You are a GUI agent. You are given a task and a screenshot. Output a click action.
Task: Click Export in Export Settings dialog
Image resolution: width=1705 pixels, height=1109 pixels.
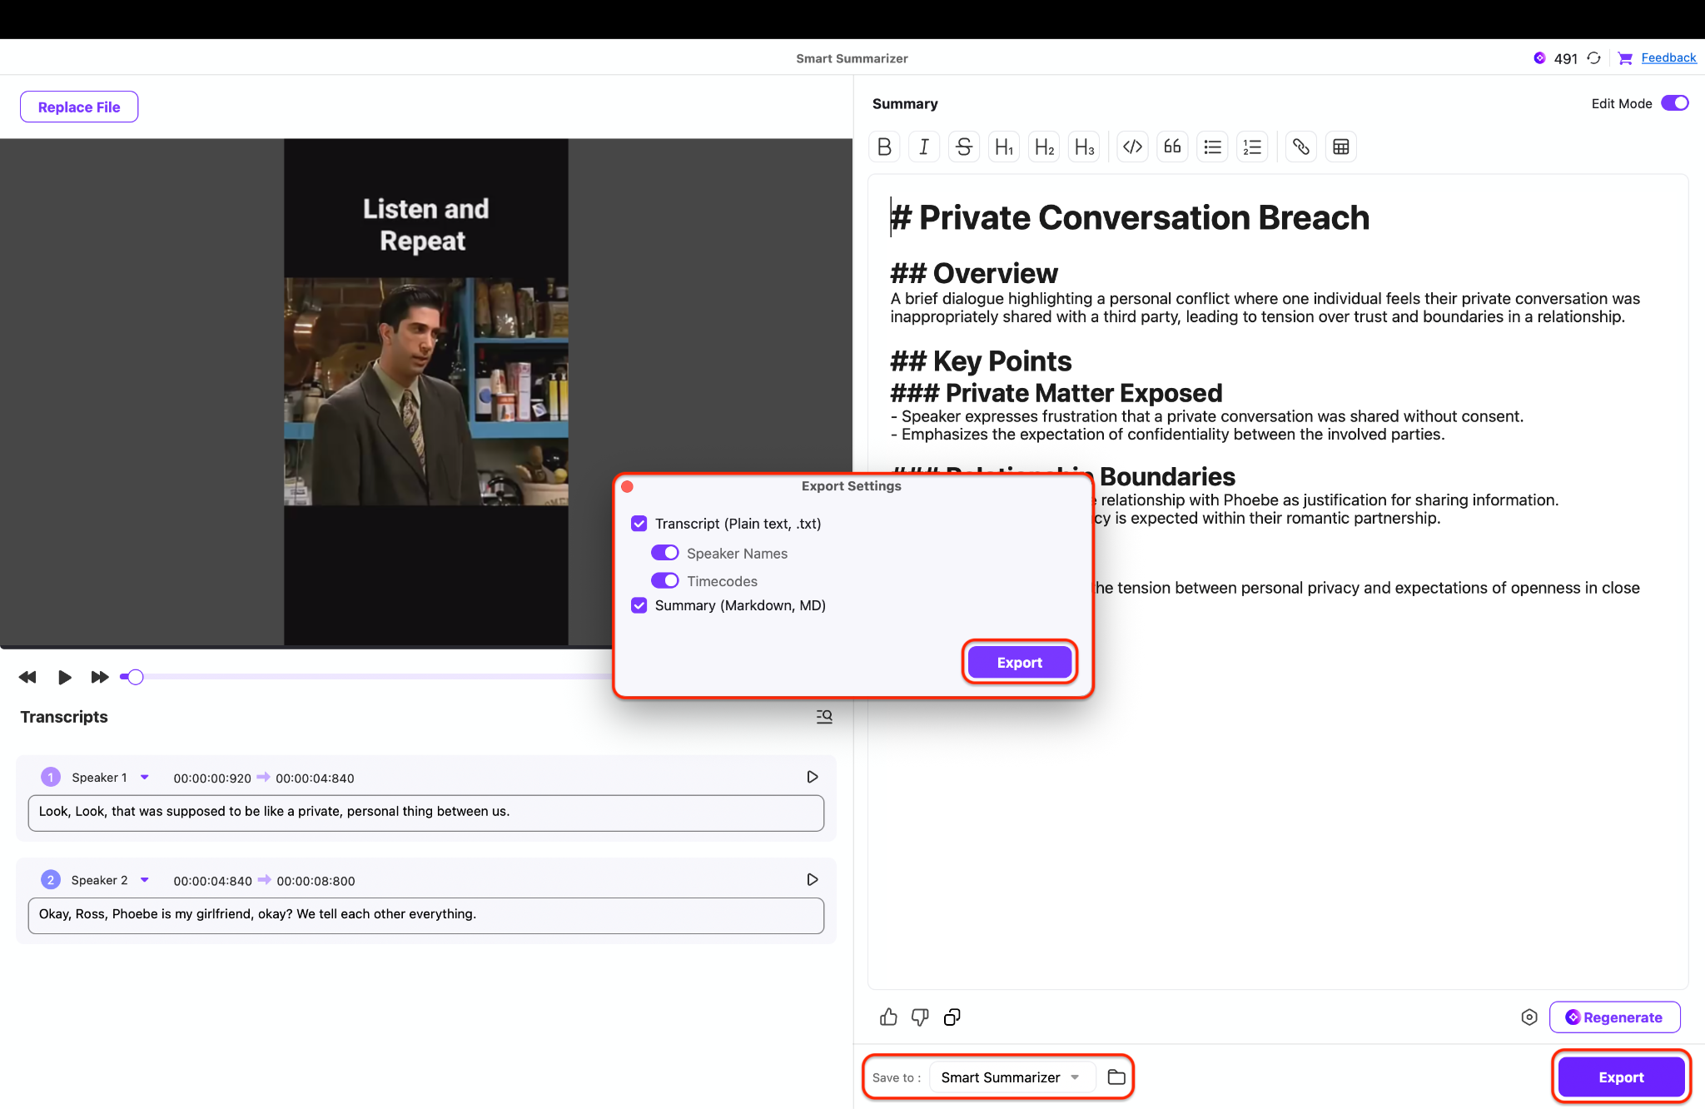pos(1019,663)
